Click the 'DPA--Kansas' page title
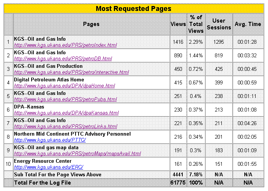Image resolution: width=268 pixels, height=191 pixels. (29, 107)
